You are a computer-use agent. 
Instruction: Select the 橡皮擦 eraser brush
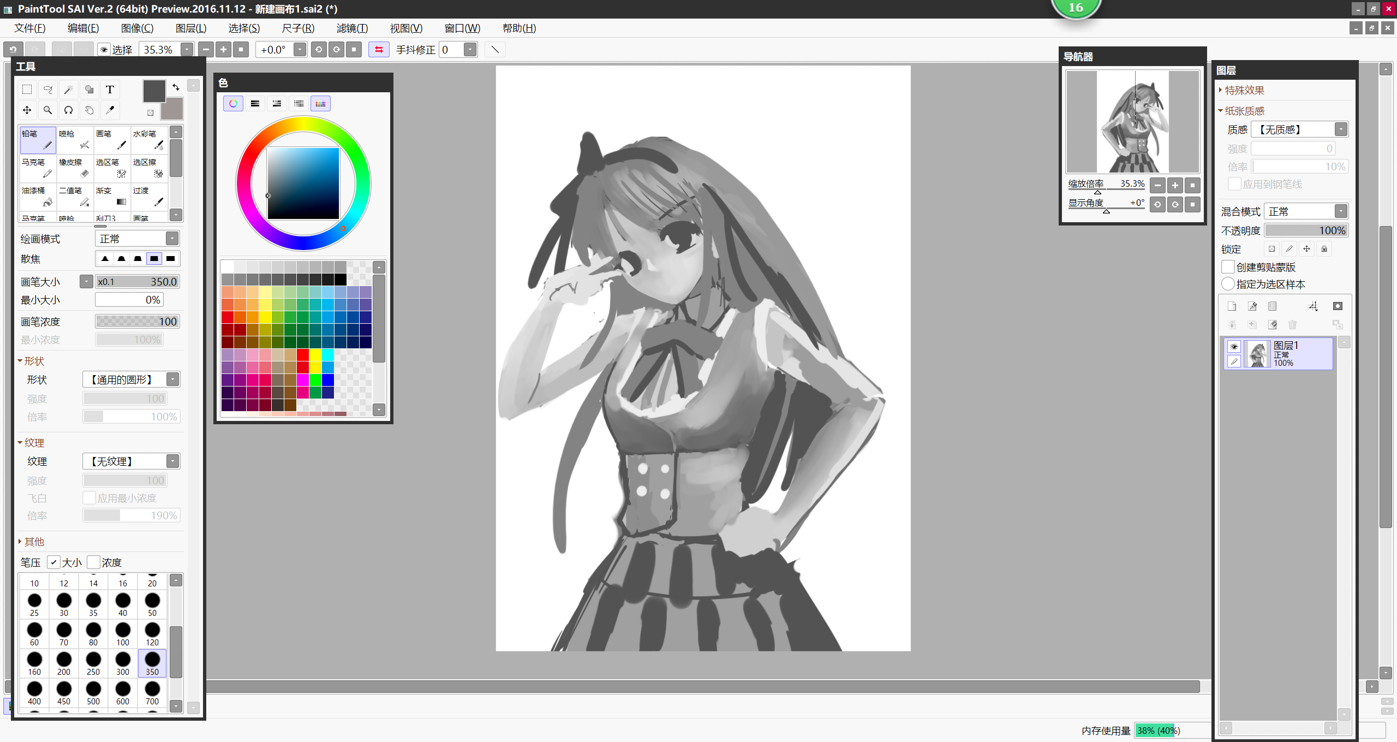75,168
